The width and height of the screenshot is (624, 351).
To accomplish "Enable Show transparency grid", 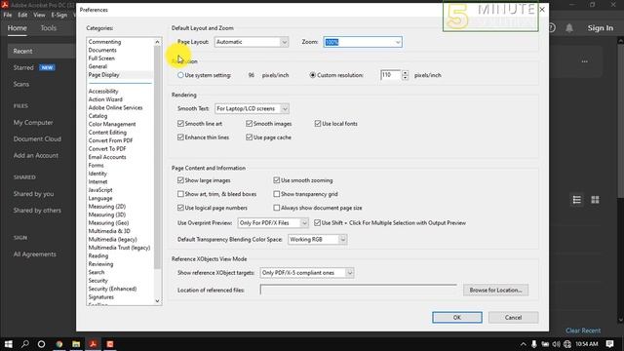I will click(x=277, y=194).
